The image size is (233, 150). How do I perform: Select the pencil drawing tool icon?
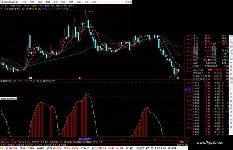click(x=231, y=74)
